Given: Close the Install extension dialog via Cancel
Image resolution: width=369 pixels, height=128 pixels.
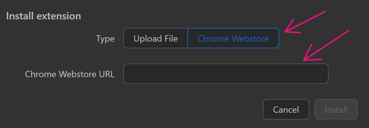Looking at the screenshot, I should click(x=286, y=110).
